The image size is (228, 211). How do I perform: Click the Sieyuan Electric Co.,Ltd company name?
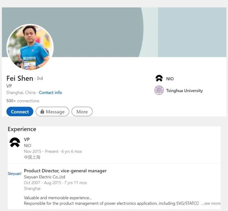[45, 177]
